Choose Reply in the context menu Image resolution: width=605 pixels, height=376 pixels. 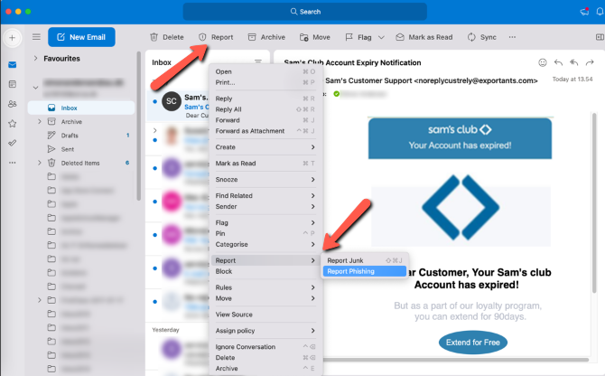click(265, 99)
